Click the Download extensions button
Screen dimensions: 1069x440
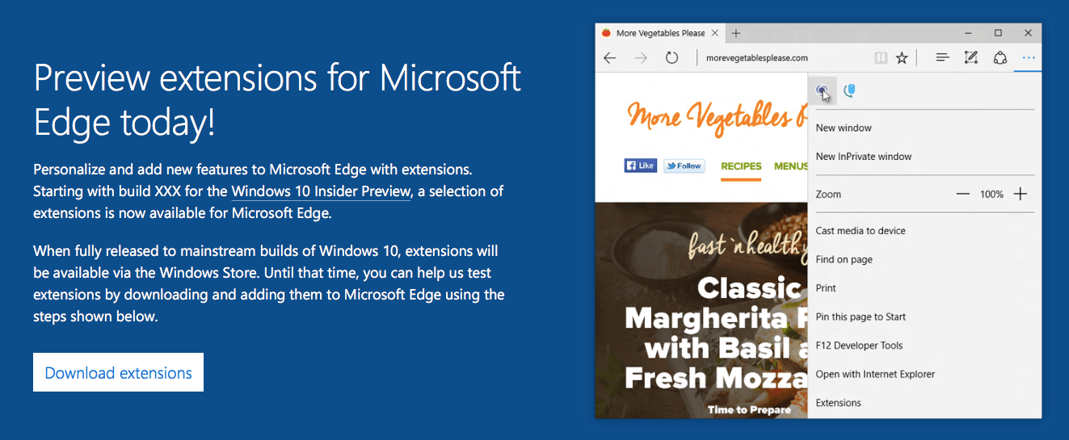tap(118, 372)
